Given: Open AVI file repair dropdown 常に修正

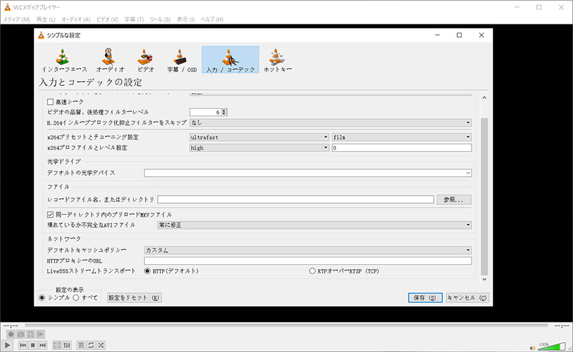Looking at the screenshot, I should point(314,225).
